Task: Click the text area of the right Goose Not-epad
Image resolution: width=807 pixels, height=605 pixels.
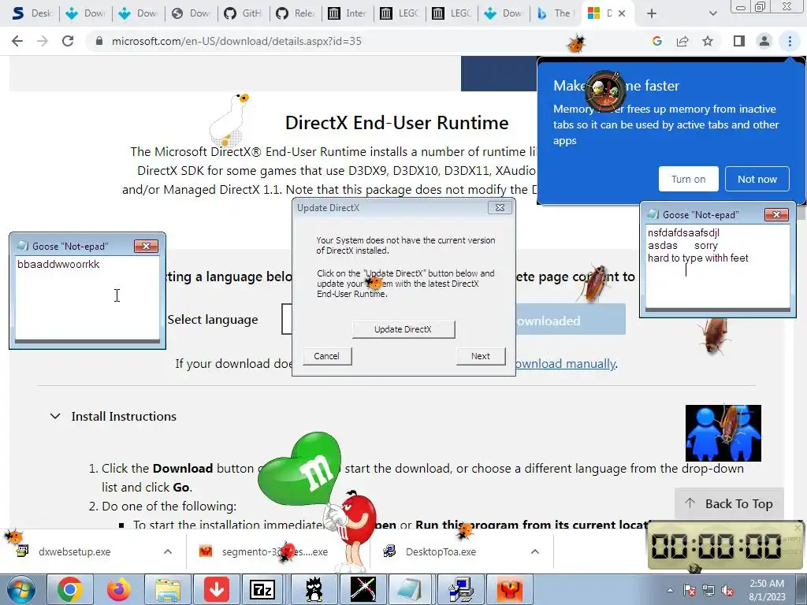Action: pos(717,265)
